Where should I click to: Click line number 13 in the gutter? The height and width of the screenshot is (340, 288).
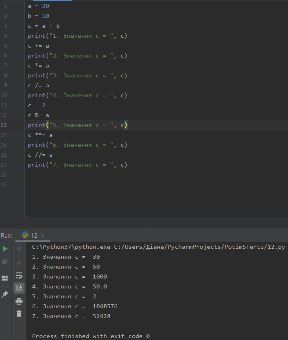4,125
